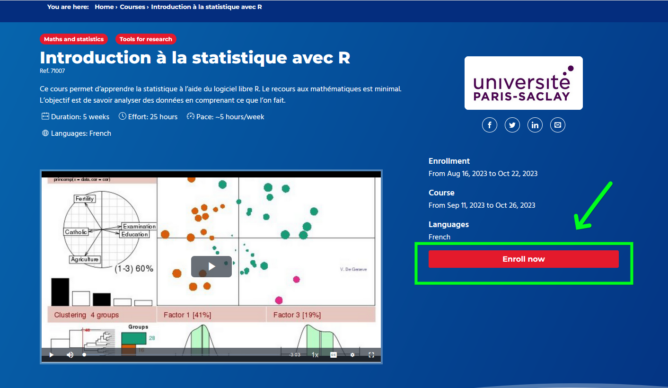Click the Enrollment heading in the sidebar

click(449, 161)
